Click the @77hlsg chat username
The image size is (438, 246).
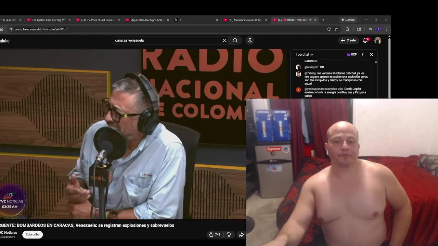(x=310, y=73)
